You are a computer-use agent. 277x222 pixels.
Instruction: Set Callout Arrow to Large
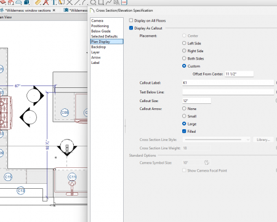click(184, 124)
